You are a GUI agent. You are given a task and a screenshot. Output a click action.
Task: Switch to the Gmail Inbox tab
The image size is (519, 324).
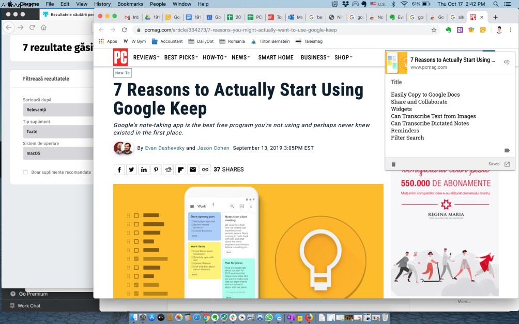coord(132,17)
